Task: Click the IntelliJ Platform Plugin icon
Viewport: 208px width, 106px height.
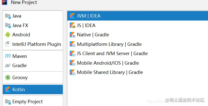Action: click(x=8, y=44)
